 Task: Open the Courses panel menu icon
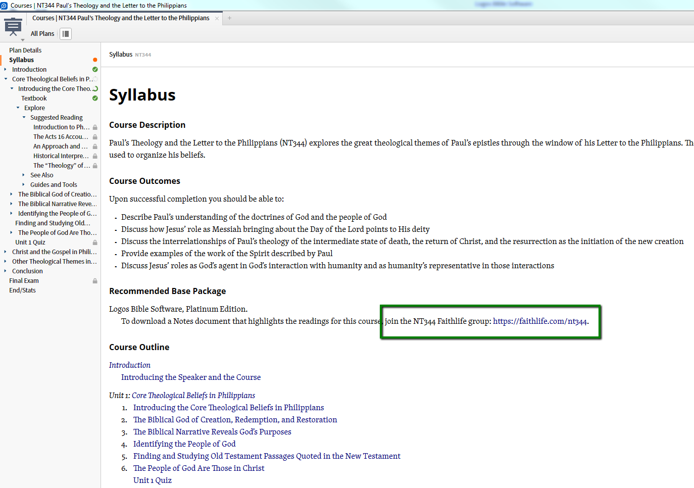[13, 27]
